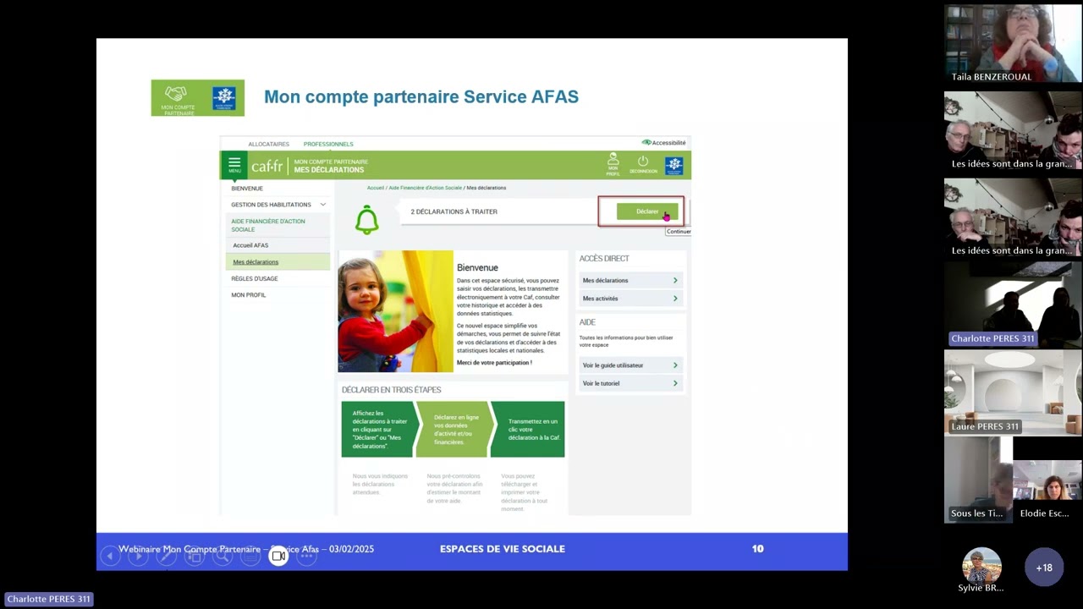Image resolution: width=1083 pixels, height=609 pixels.
Task: Click Aide Financière d'Action Sociale breadcrumb link
Action: coord(426,188)
